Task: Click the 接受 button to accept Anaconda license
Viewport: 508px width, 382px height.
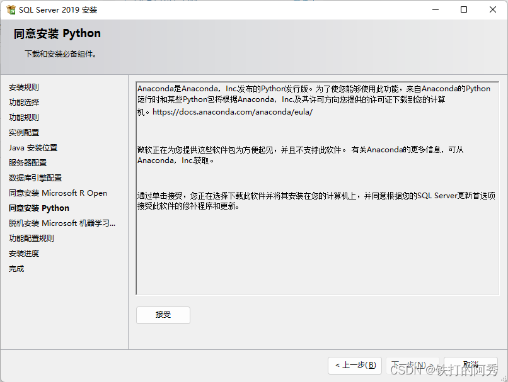Action: [163, 315]
